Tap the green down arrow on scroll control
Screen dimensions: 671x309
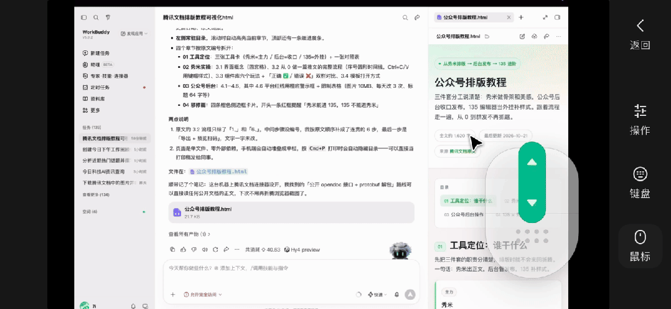[532, 202]
